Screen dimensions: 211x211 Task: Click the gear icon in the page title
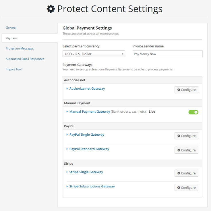pyautogui.click(x=51, y=9)
